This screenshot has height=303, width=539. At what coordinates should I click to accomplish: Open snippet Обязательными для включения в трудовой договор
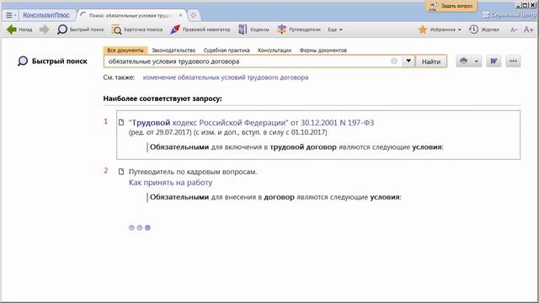296,147
